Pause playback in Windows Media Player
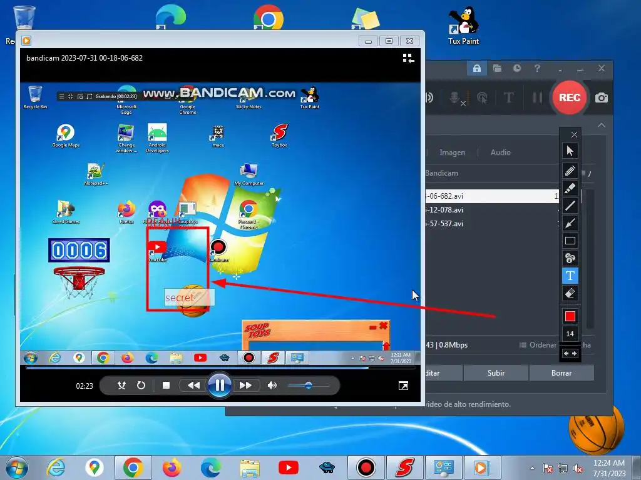This screenshot has width=641, height=480. point(220,385)
